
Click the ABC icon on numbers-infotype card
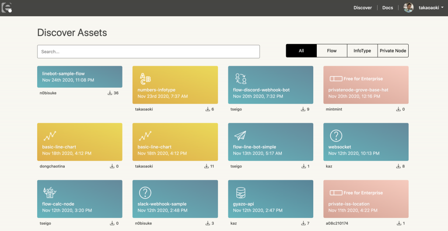(x=145, y=78)
